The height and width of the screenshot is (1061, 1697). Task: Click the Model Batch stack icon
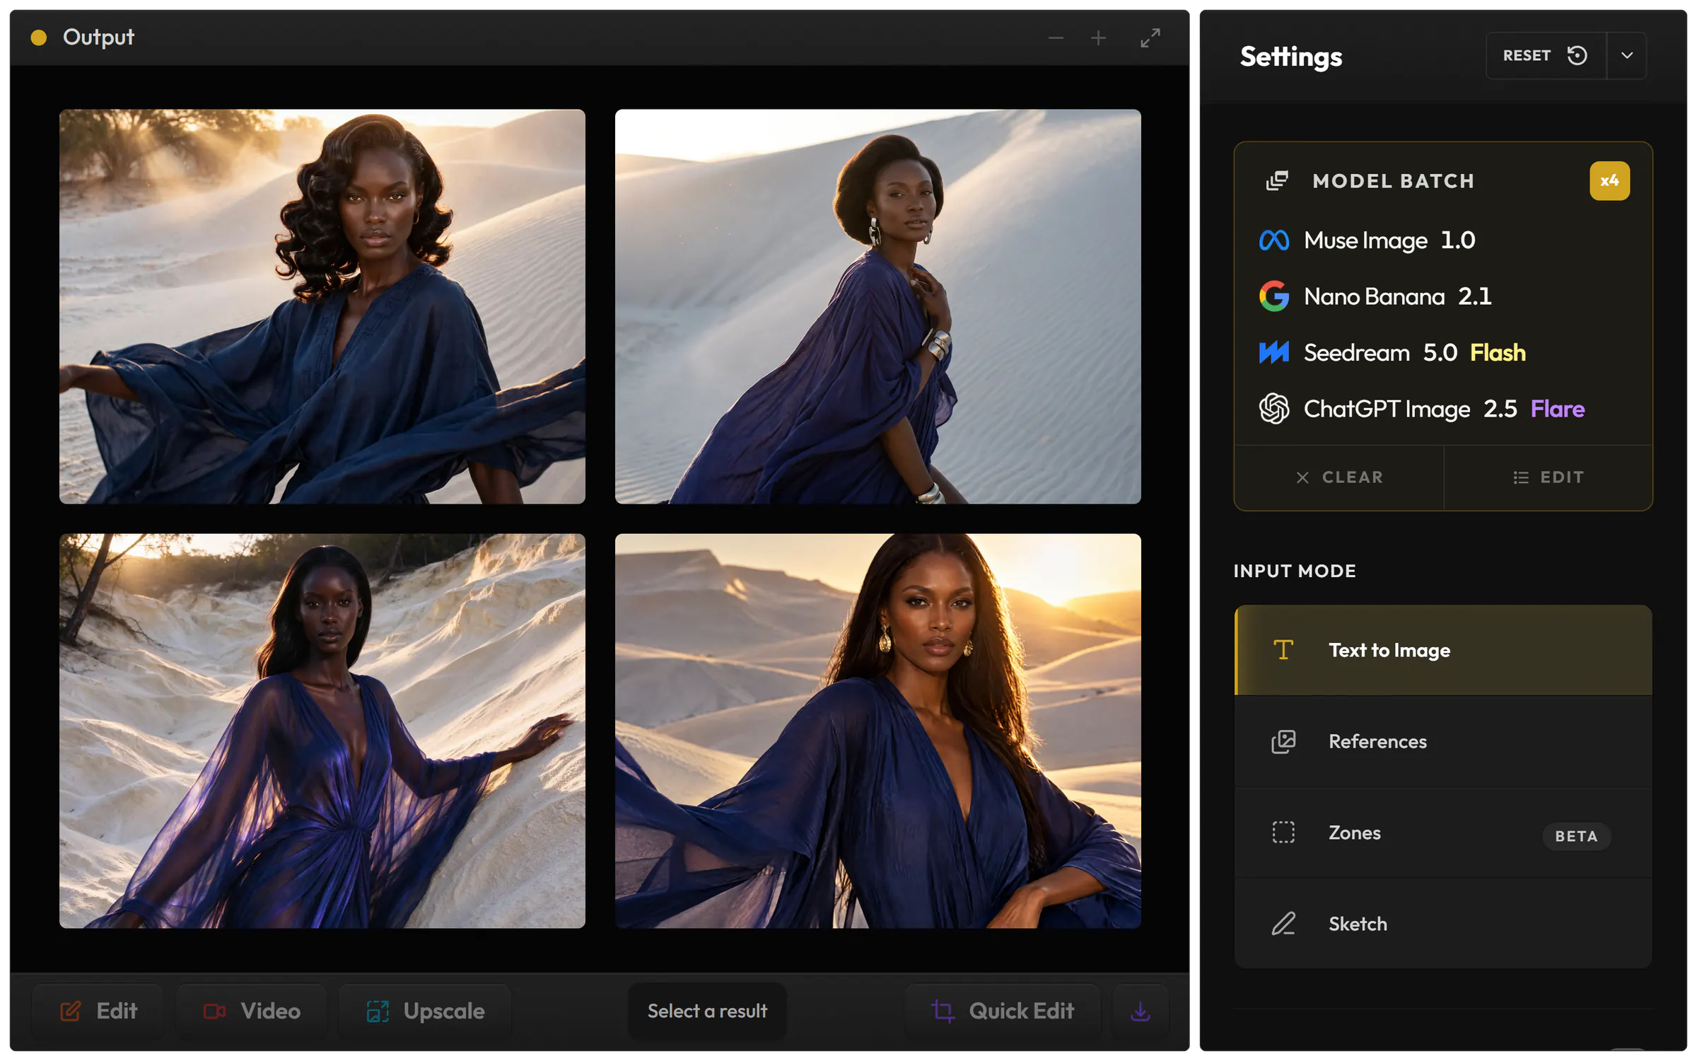[x=1277, y=181]
